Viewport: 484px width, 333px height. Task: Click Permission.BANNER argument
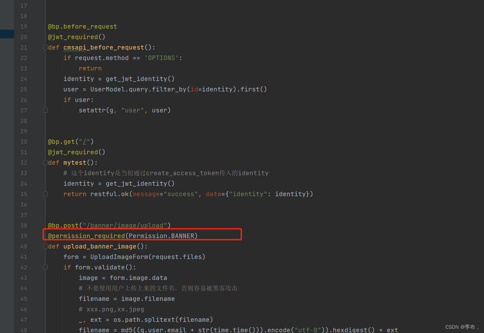(161, 236)
